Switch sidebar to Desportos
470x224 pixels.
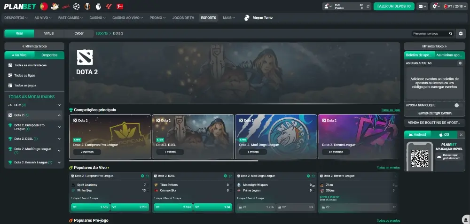pos(49,55)
